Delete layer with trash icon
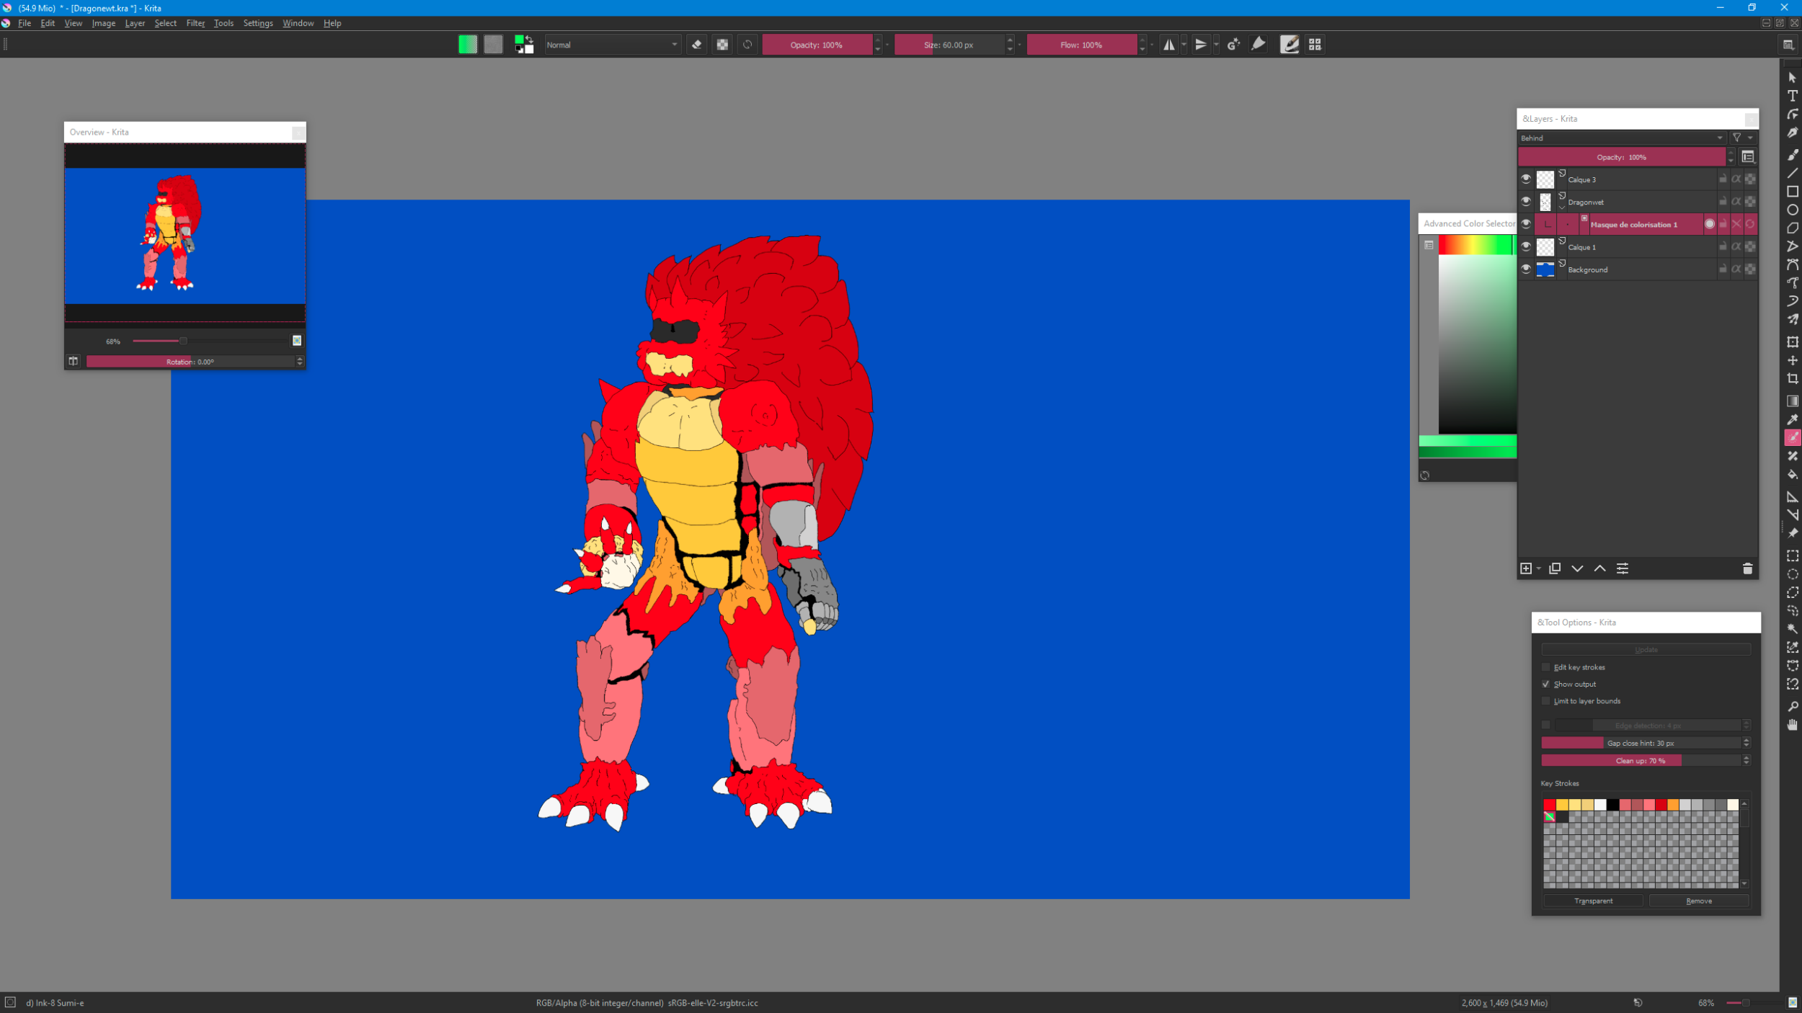 pyautogui.click(x=1747, y=568)
